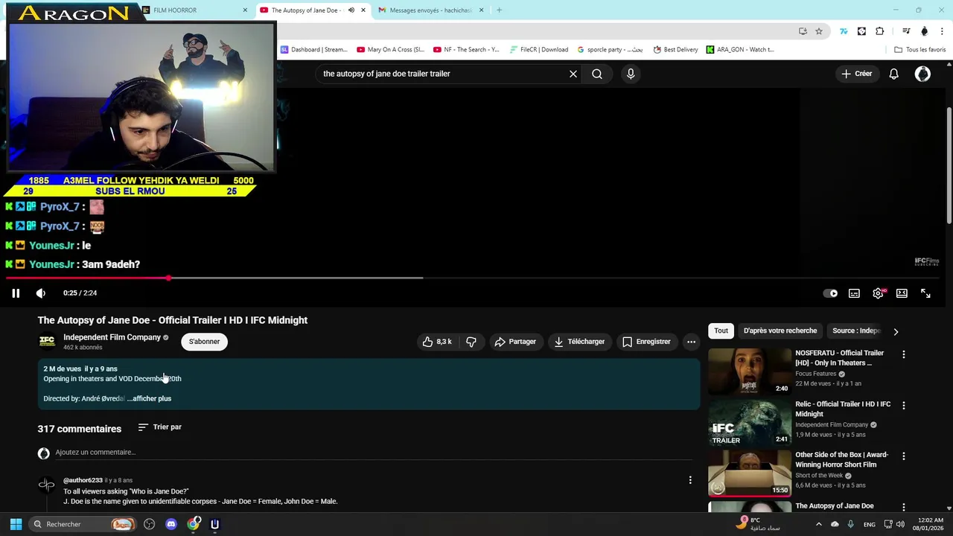Image resolution: width=953 pixels, height=536 pixels.
Task: Toggle the autoplay switch in the player
Action: pos(830,293)
